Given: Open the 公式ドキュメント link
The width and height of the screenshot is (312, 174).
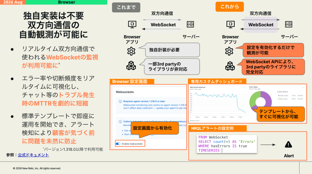Looking at the screenshot, I should tap(33, 155).
